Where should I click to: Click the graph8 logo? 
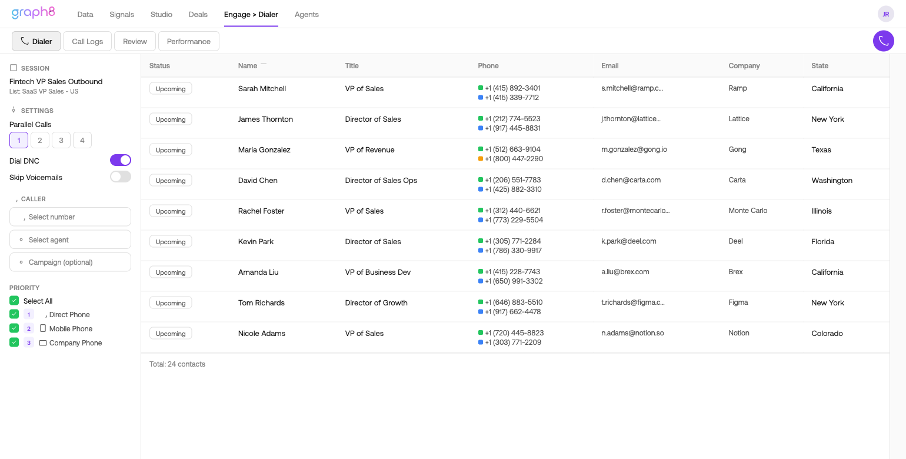33,13
